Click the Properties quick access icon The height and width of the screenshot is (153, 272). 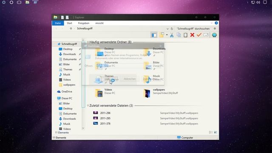(x=62, y=17)
